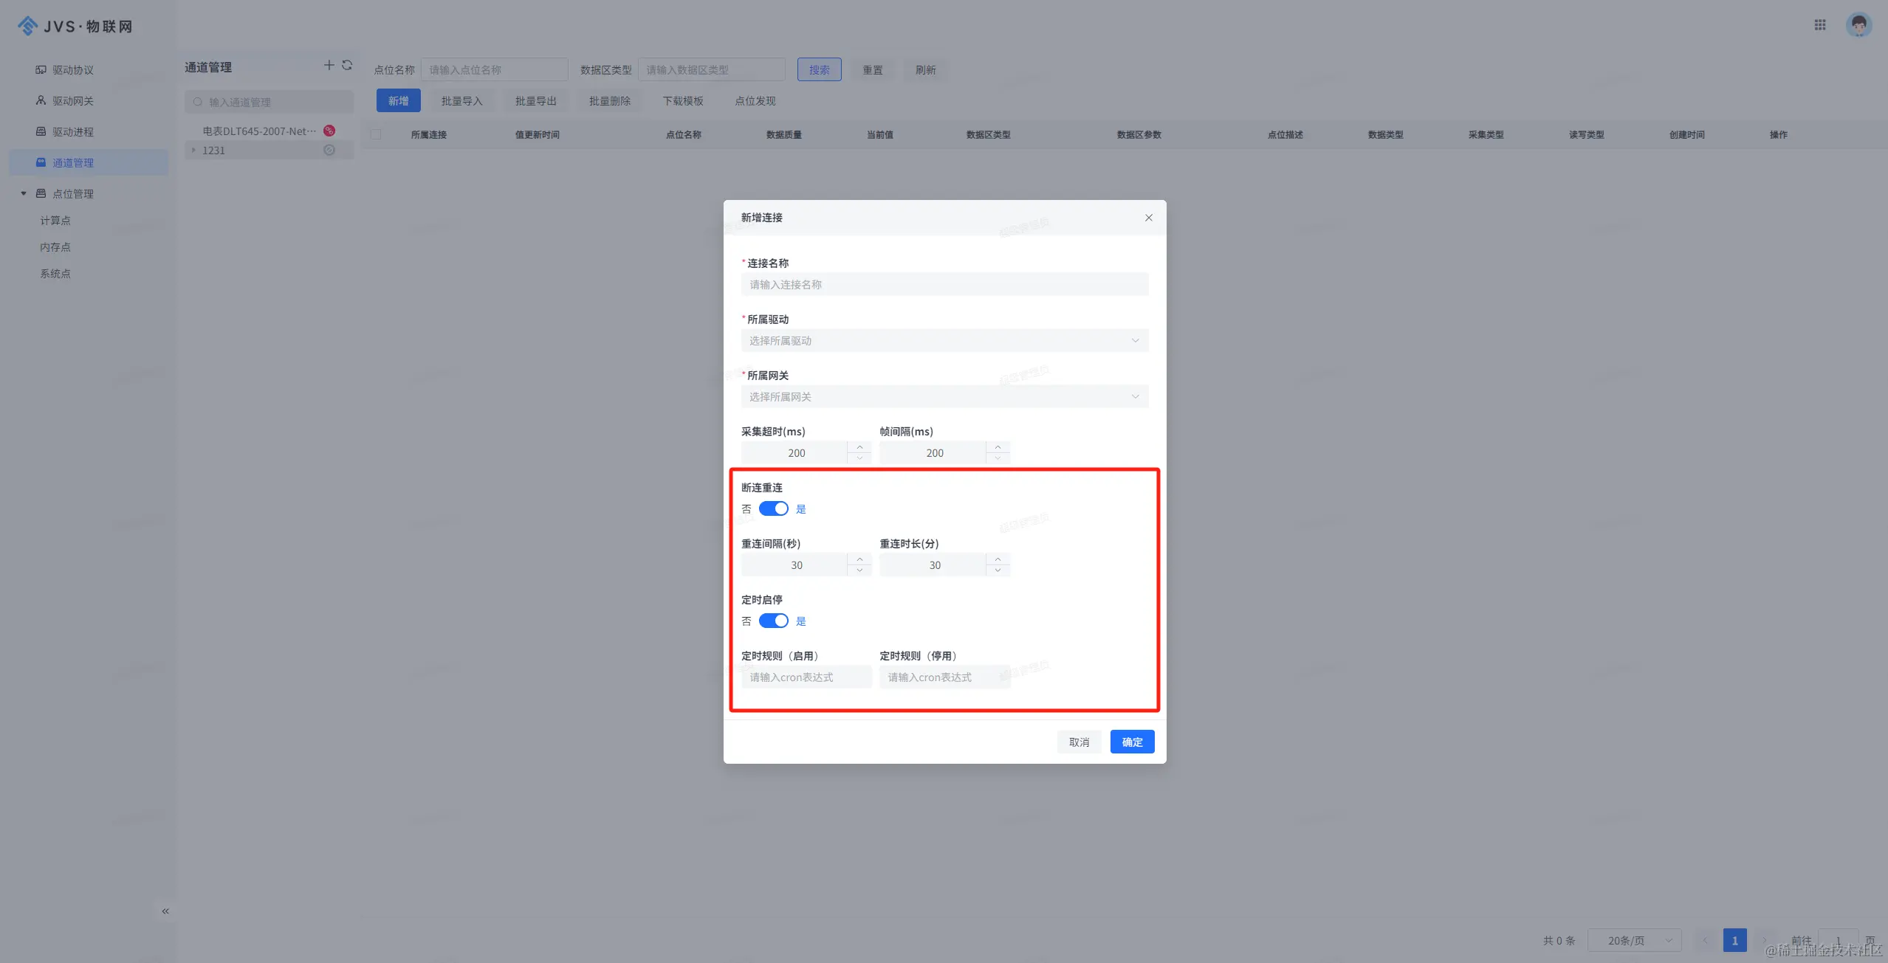Click the user avatar icon
Image resolution: width=1888 pixels, height=963 pixels.
tap(1858, 25)
